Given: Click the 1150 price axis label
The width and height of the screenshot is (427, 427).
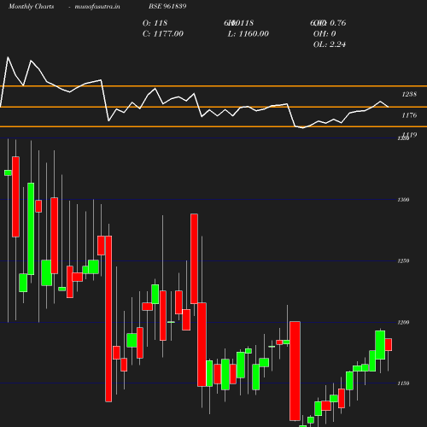Looking at the screenshot, I should coord(403,383).
